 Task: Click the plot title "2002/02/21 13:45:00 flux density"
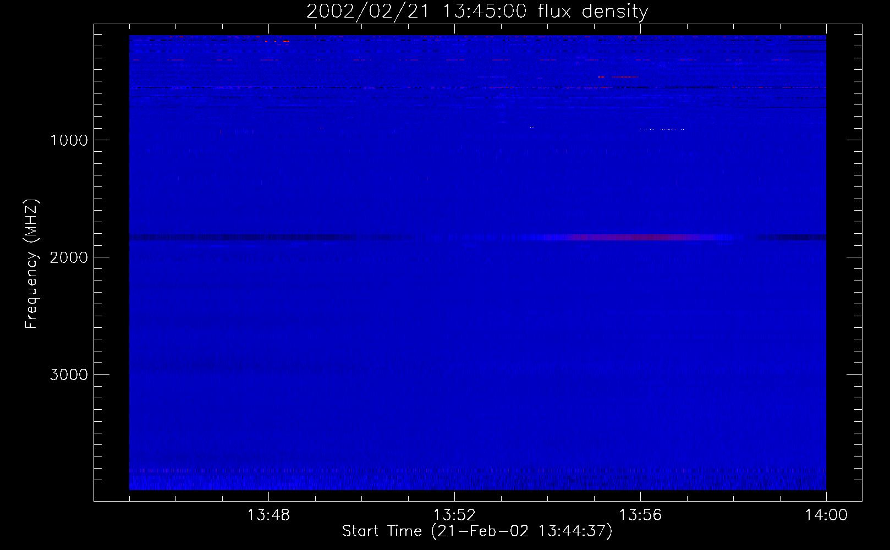pos(477,12)
